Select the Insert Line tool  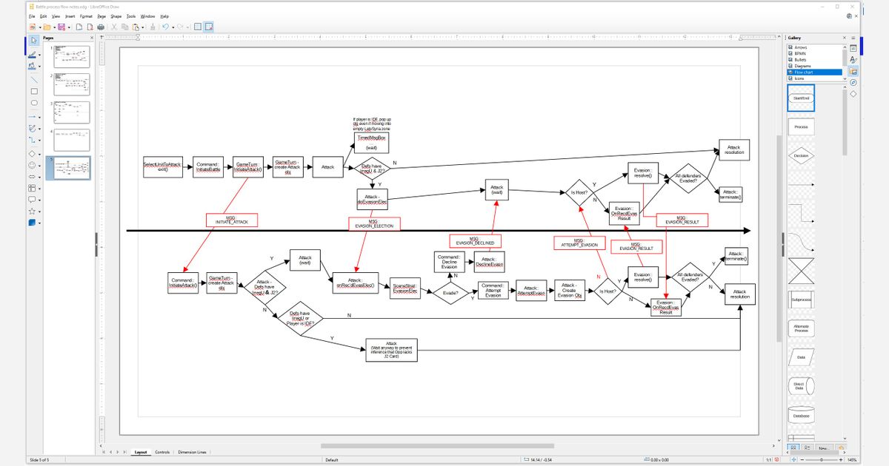point(33,78)
